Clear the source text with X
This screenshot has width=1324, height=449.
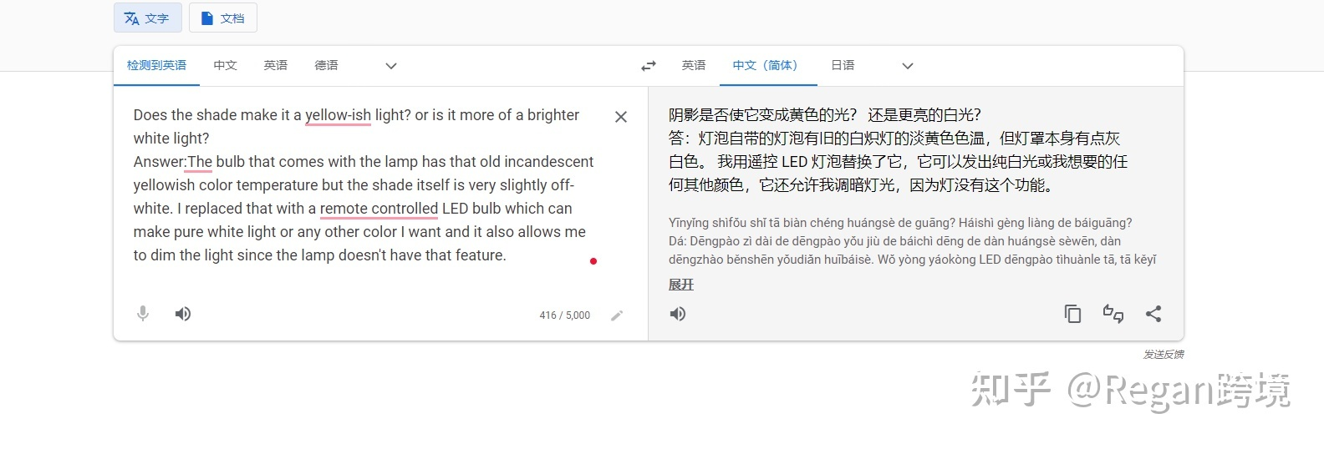(621, 117)
